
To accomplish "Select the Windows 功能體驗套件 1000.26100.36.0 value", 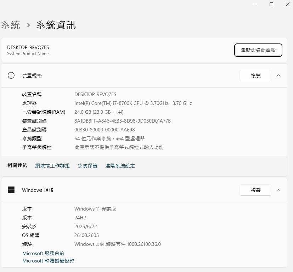I will click(x=118, y=244).
